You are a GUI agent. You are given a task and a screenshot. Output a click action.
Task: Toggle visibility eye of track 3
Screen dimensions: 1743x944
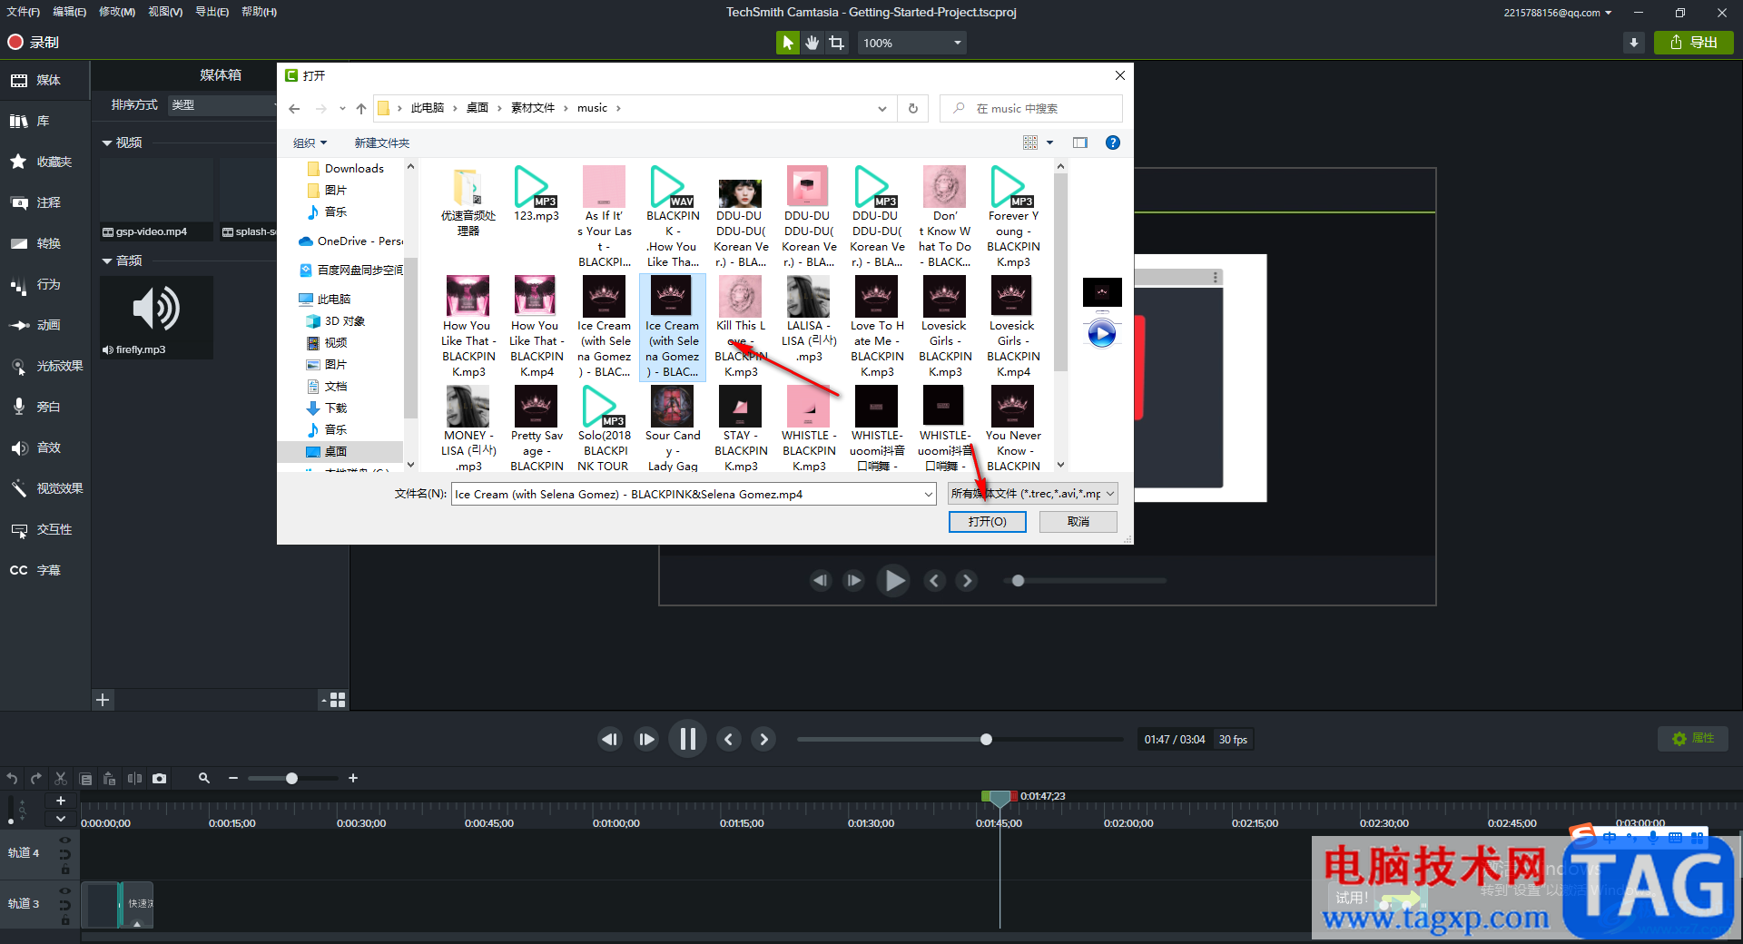coord(64,891)
